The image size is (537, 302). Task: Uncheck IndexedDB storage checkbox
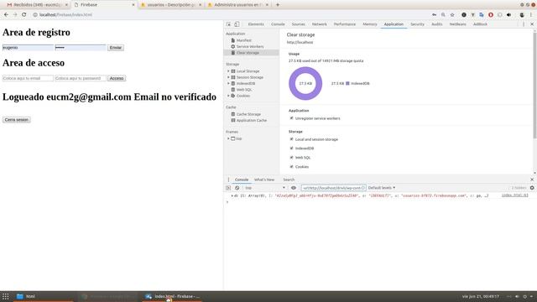tap(291, 148)
